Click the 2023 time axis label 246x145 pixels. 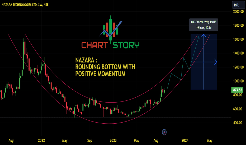point(113,140)
